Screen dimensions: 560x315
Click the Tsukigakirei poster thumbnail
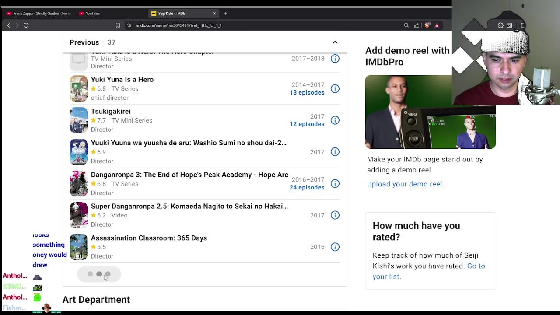pos(79,120)
